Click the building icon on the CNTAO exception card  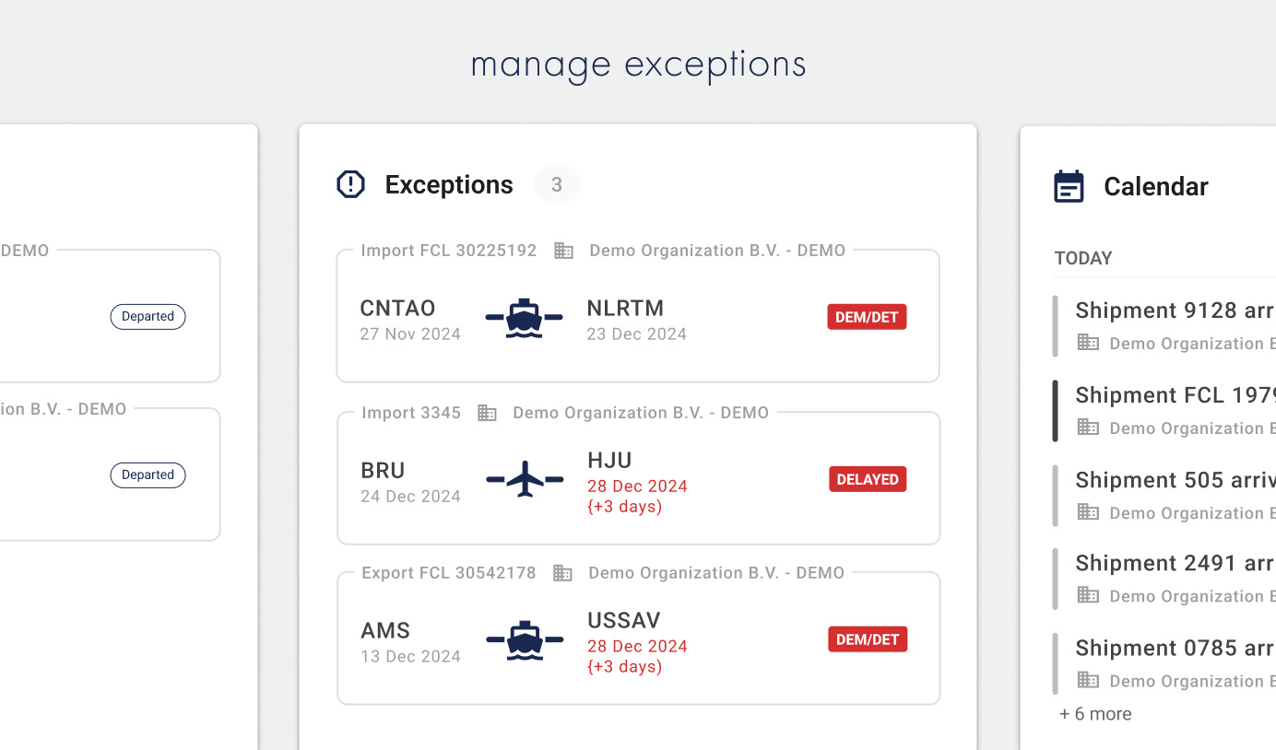pos(563,250)
